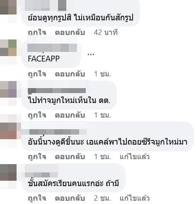Open blurred author name above FACEAPP

click(x=52, y=48)
